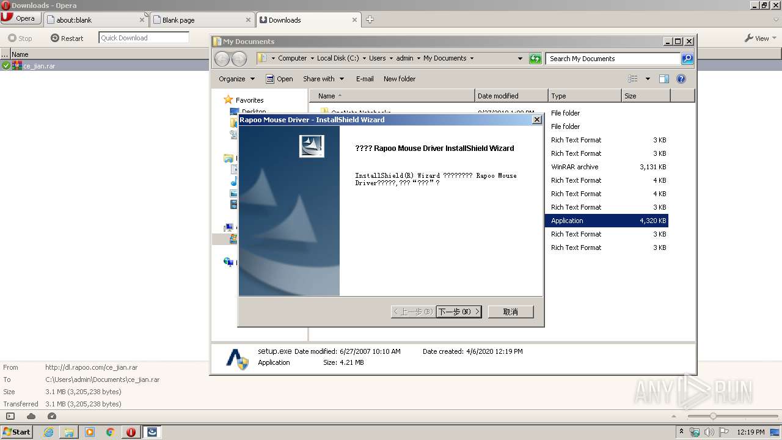Click Open in the Explorer toolbar

coord(279,79)
